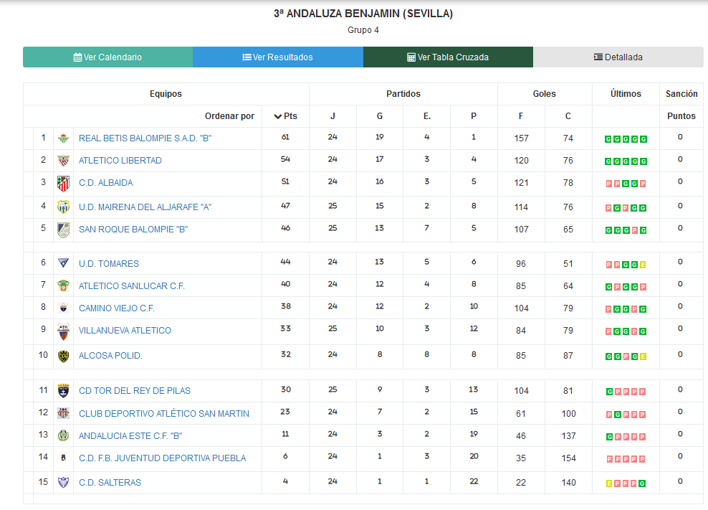Click Atletico Libertad points value 54
The width and height of the screenshot is (708, 510).
coord(285,159)
